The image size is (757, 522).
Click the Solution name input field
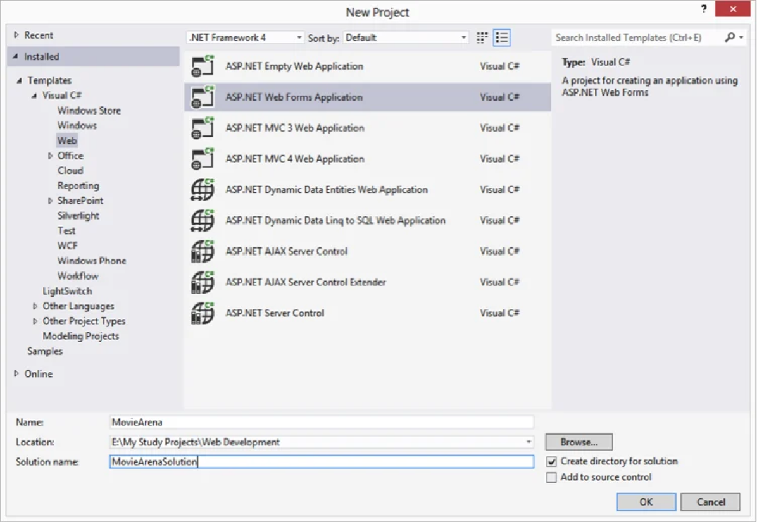(322, 462)
